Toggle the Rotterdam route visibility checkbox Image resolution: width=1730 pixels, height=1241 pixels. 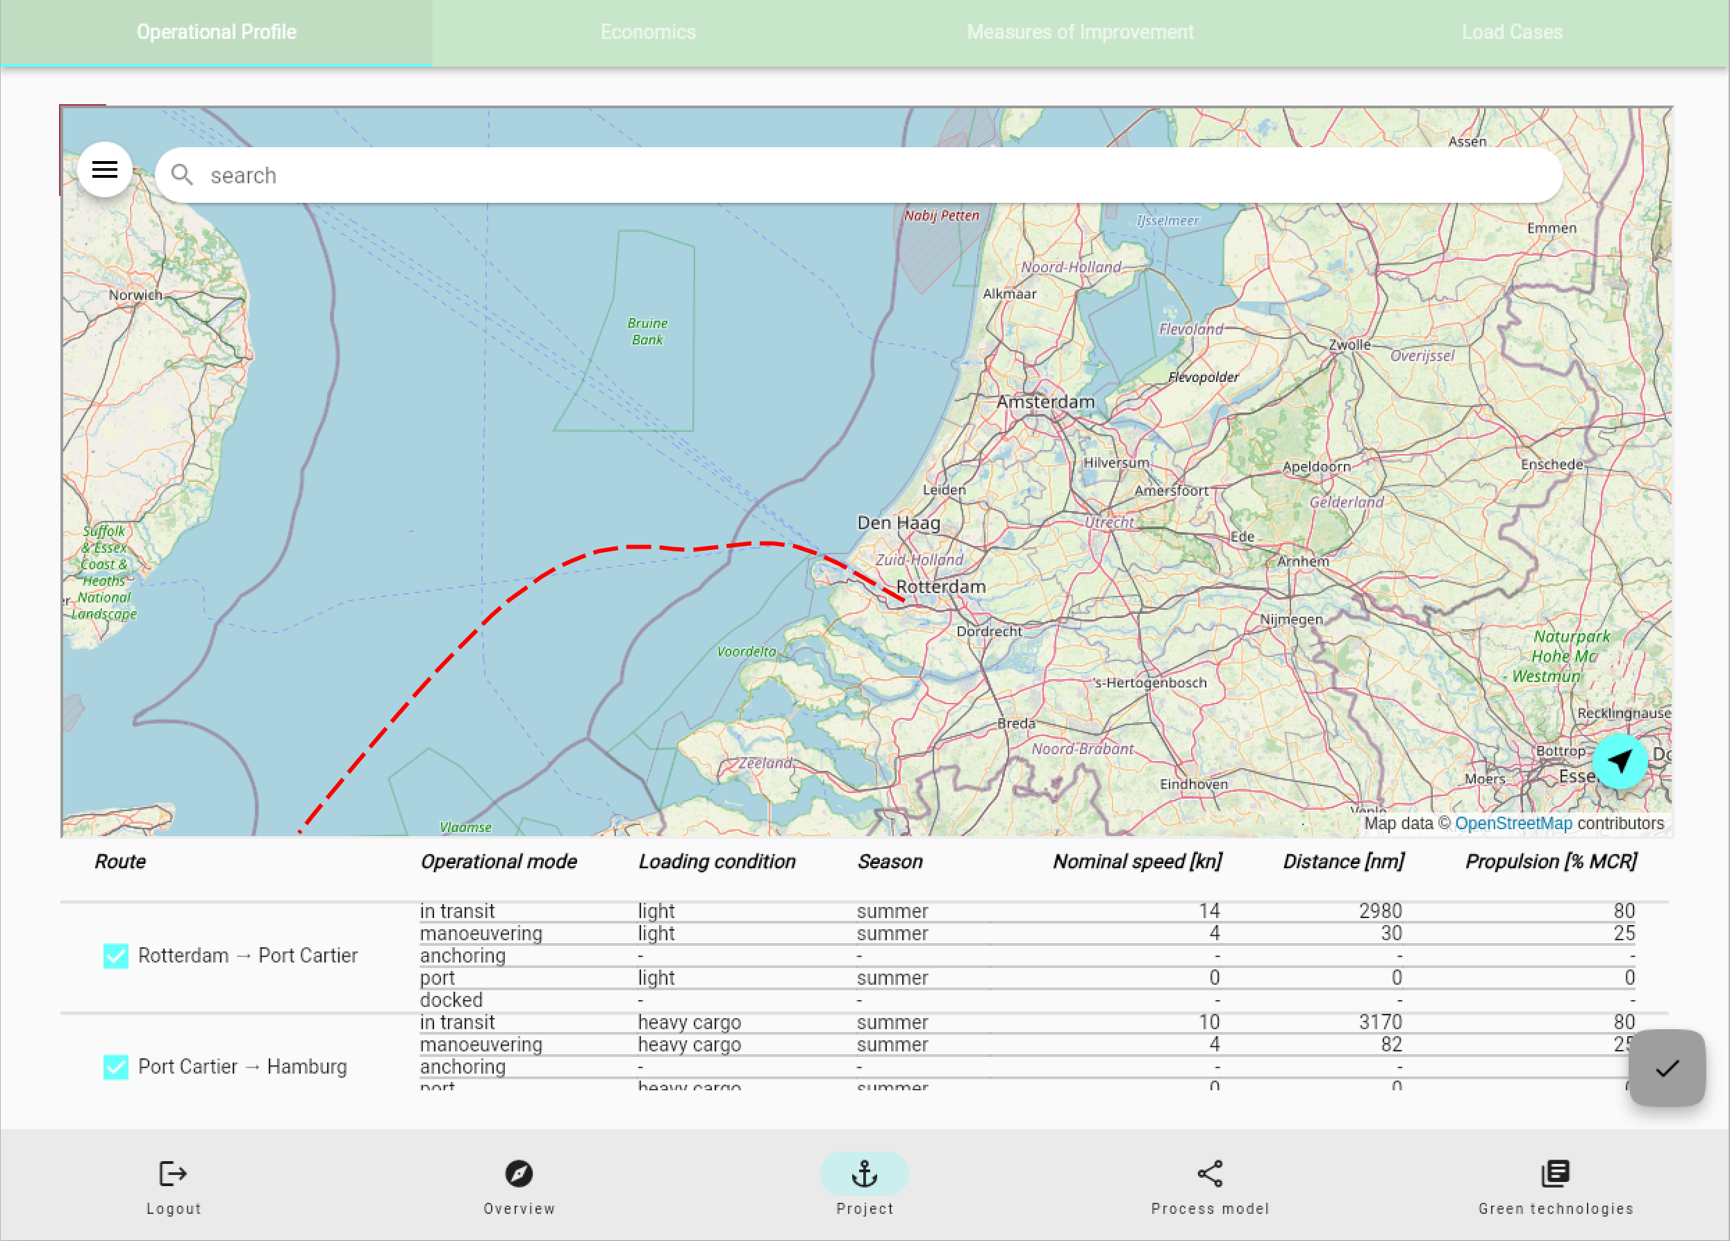click(115, 955)
